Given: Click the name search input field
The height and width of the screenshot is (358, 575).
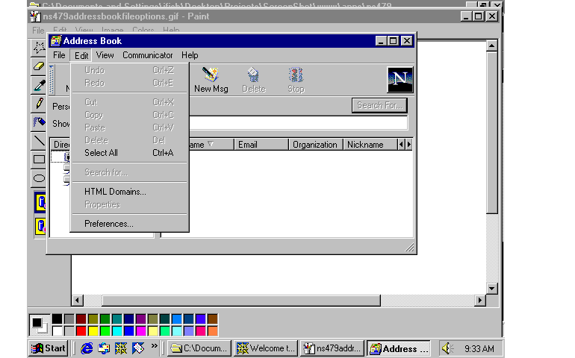Looking at the screenshot, I should click(x=299, y=123).
